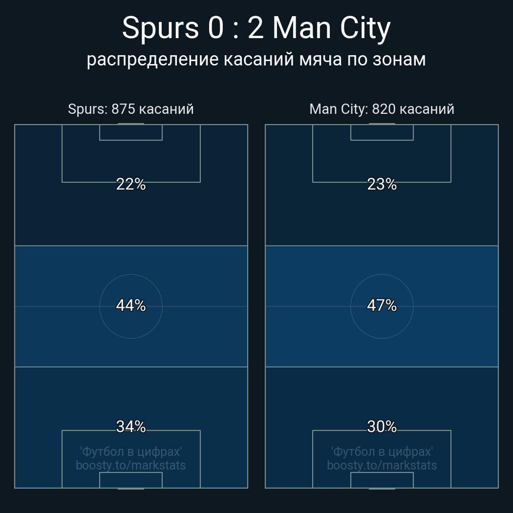Image resolution: width=513 pixels, height=513 pixels.
Task: Select the Spurs: 875 касаний heading
Action: point(131,109)
